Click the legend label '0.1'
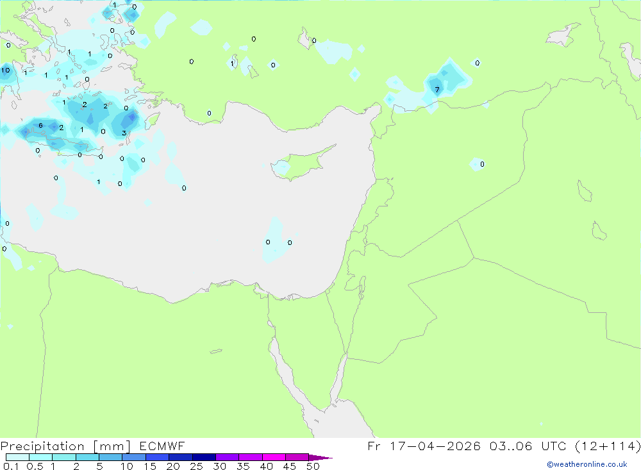 tap(11, 466)
